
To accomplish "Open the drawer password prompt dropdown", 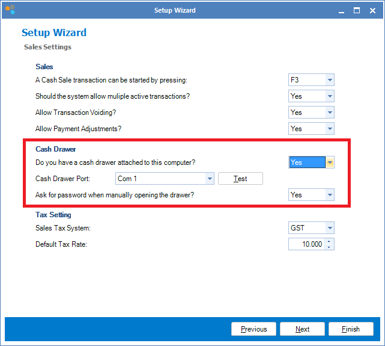I will point(330,195).
